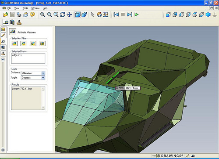Open the Window menu

(x=35, y=8)
